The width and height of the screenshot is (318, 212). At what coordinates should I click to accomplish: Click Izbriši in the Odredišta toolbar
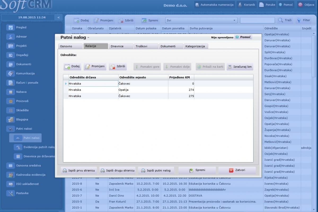[x=118, y=67]
